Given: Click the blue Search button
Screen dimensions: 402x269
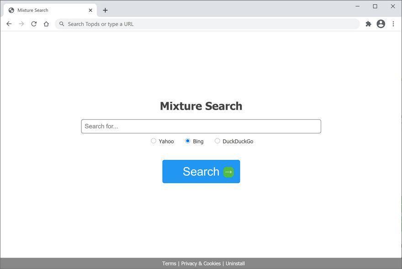Looking at the screenshot, I should (201, 171).
